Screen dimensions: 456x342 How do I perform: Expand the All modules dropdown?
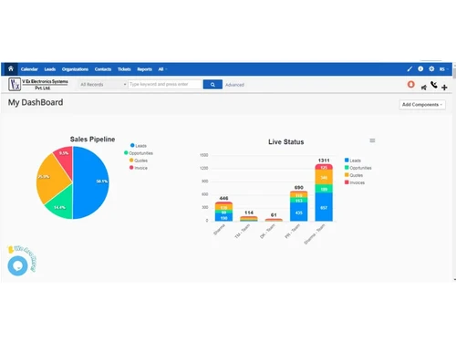pos(162,69)
